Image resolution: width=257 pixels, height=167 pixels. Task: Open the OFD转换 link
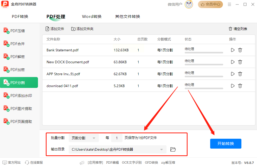pyautogui.click(x=151, y=163)
